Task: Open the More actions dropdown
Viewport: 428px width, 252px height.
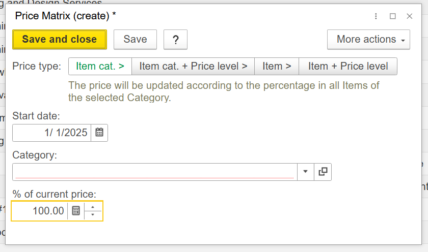Action: [368, 40]
